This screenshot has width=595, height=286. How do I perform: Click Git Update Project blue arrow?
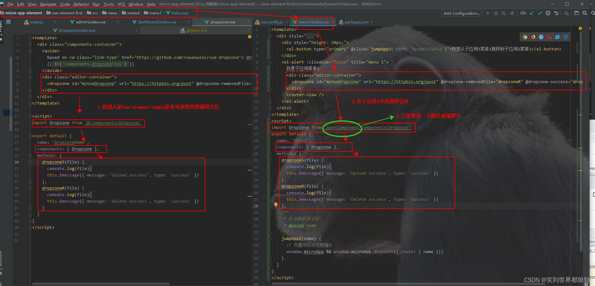(532, 13)
